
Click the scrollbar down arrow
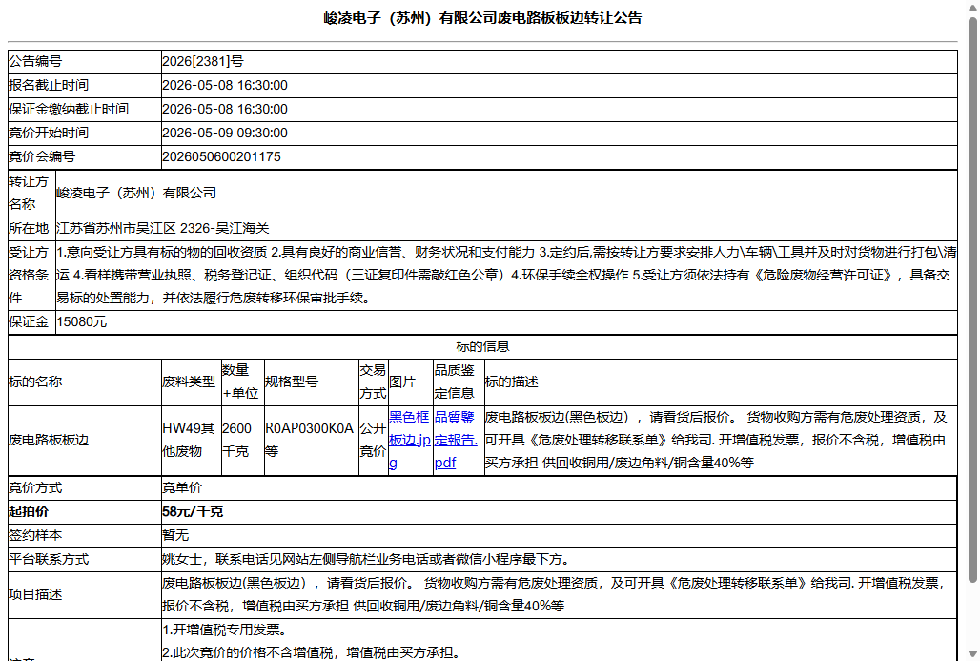972,653
